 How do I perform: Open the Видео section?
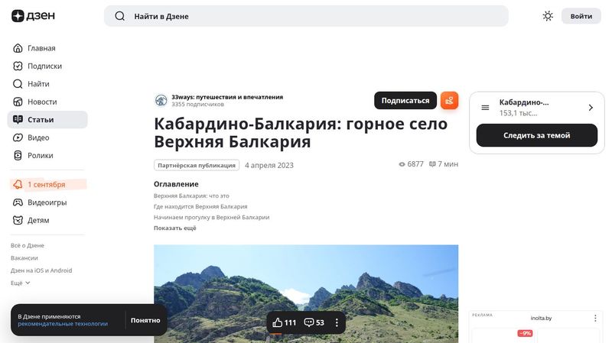[38, 138]
